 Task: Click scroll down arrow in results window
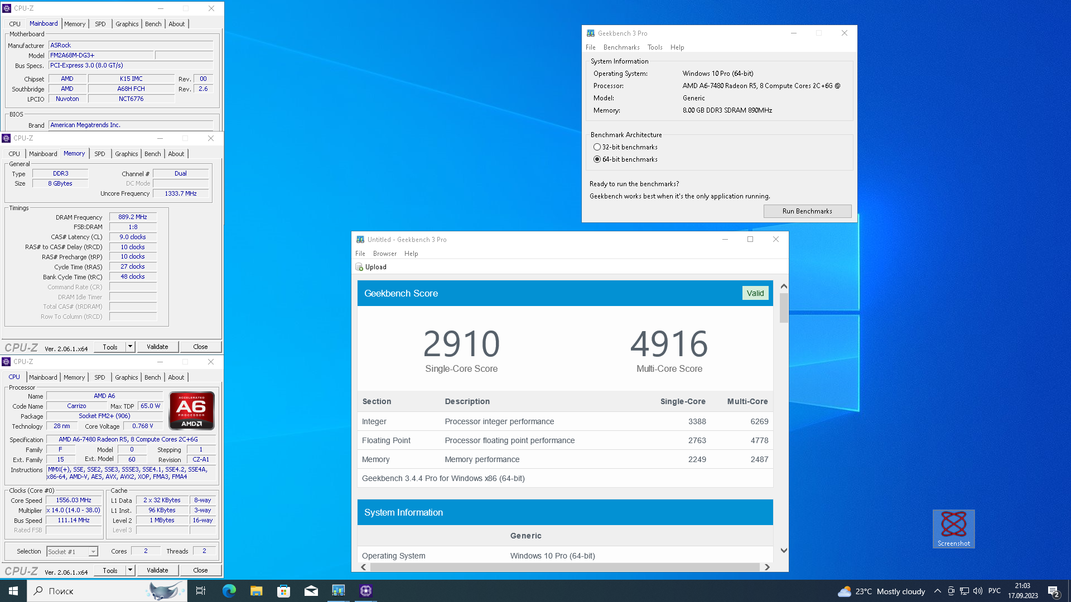point(784,551)
